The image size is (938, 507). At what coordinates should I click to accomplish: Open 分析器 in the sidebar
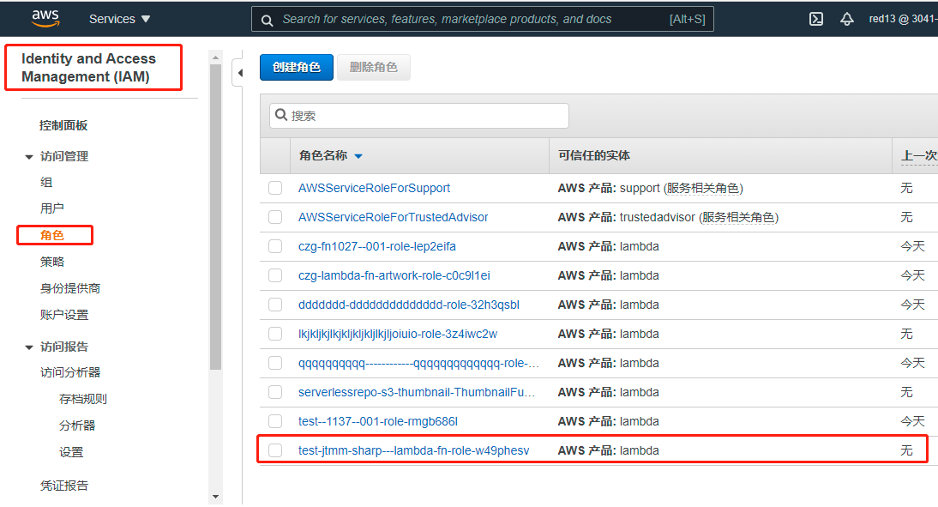tap(77, 426)
